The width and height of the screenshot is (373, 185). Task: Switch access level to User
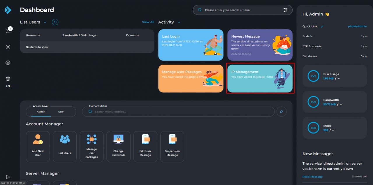click(x=61, y=112)
